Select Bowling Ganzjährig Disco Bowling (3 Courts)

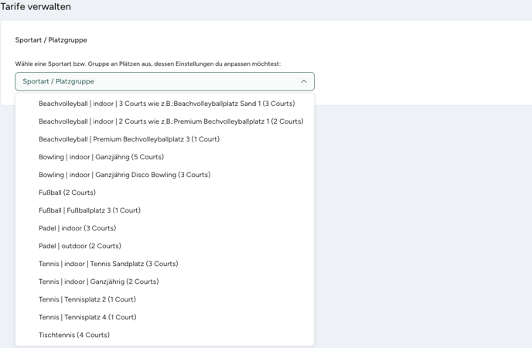165,175
